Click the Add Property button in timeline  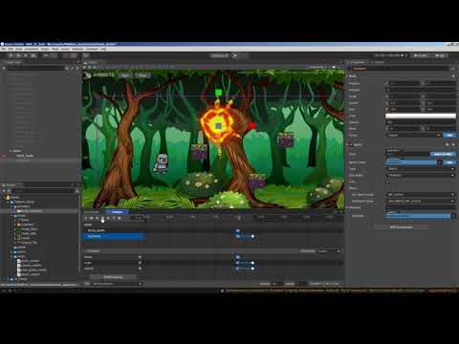pos(113,277)
